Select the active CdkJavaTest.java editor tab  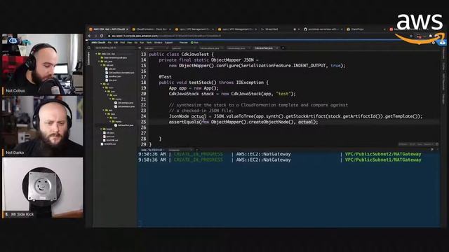pos(266,48)
